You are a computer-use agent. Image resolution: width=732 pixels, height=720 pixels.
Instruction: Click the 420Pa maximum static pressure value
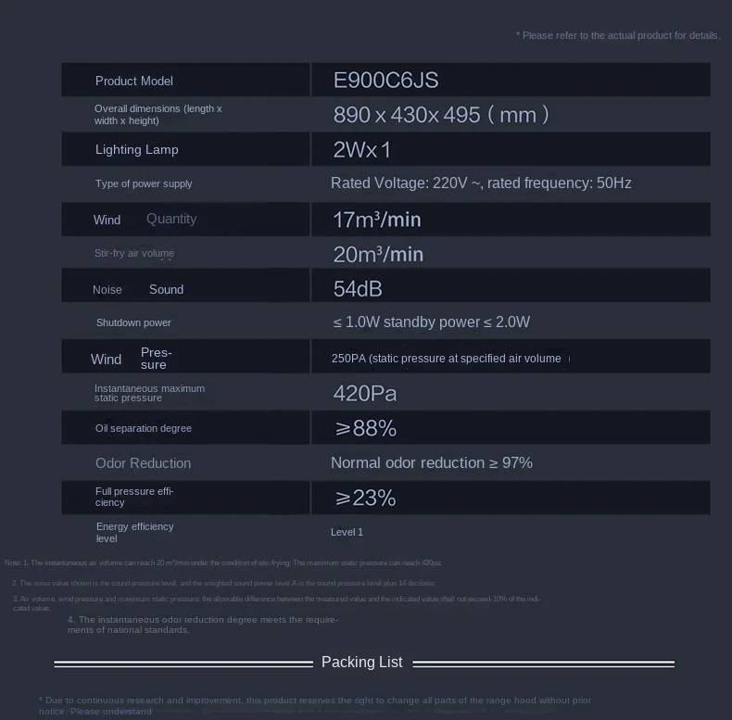[365, 394]
